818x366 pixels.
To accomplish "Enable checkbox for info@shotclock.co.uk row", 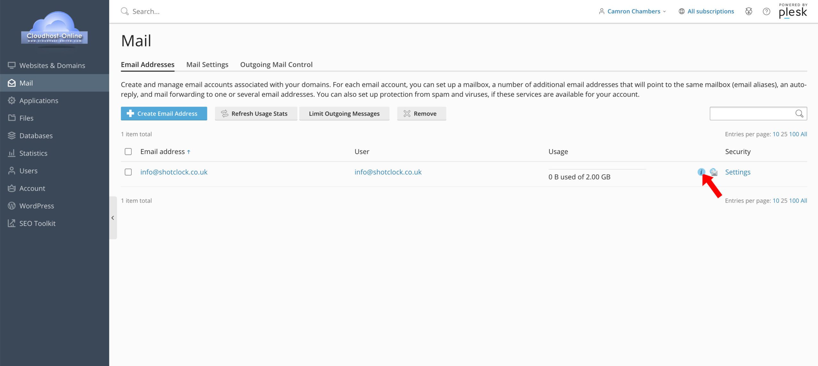I will [x=128, y=172].
